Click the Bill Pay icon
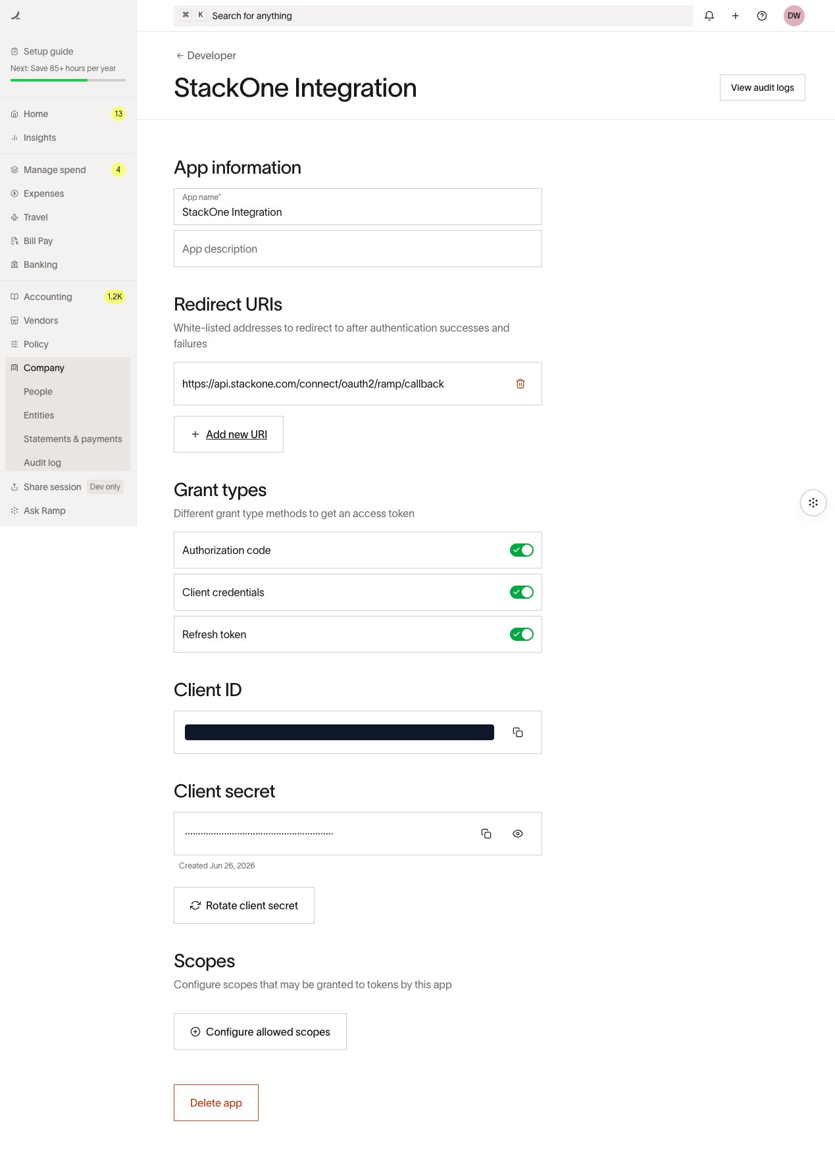This screenshot has width=835, height=1158. pyautogui.click(x=14, y=241)
